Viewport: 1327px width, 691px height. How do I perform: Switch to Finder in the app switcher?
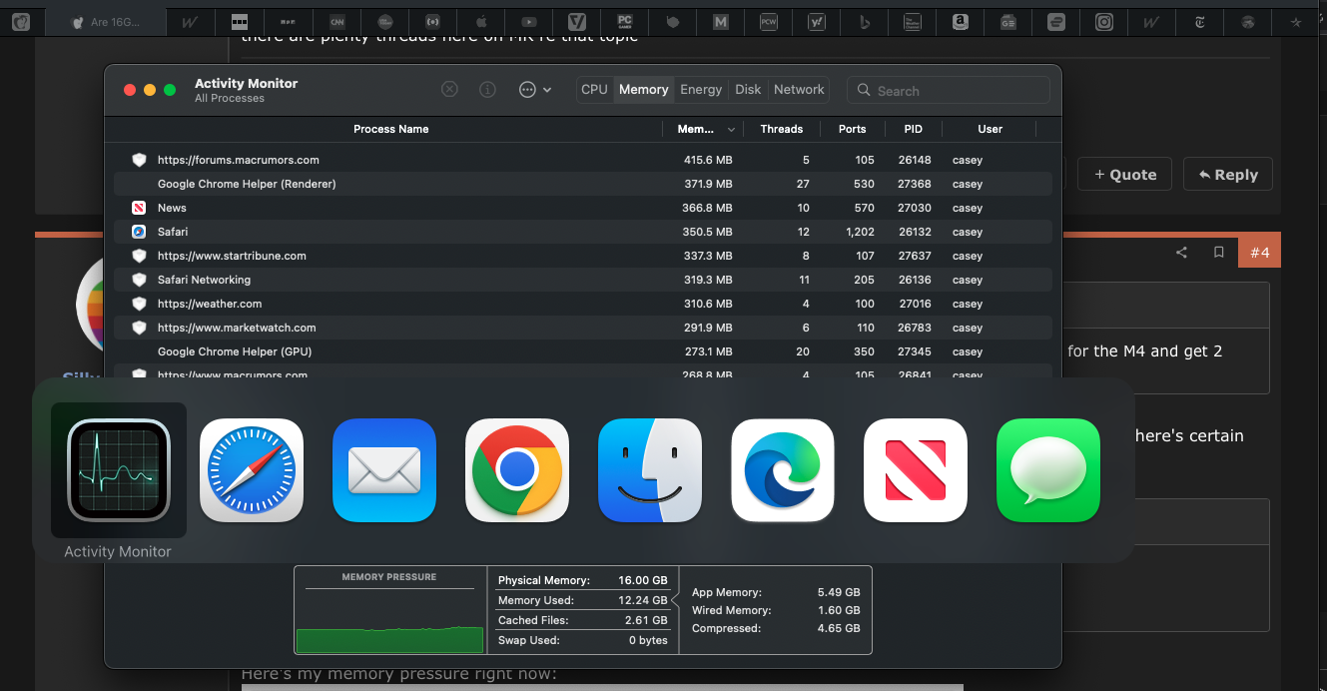650,470
